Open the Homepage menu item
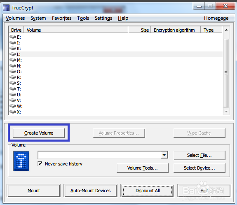The image size is (237, 205). click(x=216, y=18)
